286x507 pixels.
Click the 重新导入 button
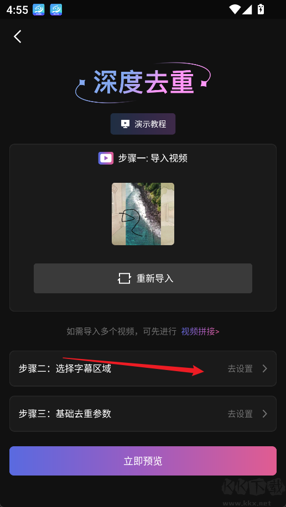point(143,278)
